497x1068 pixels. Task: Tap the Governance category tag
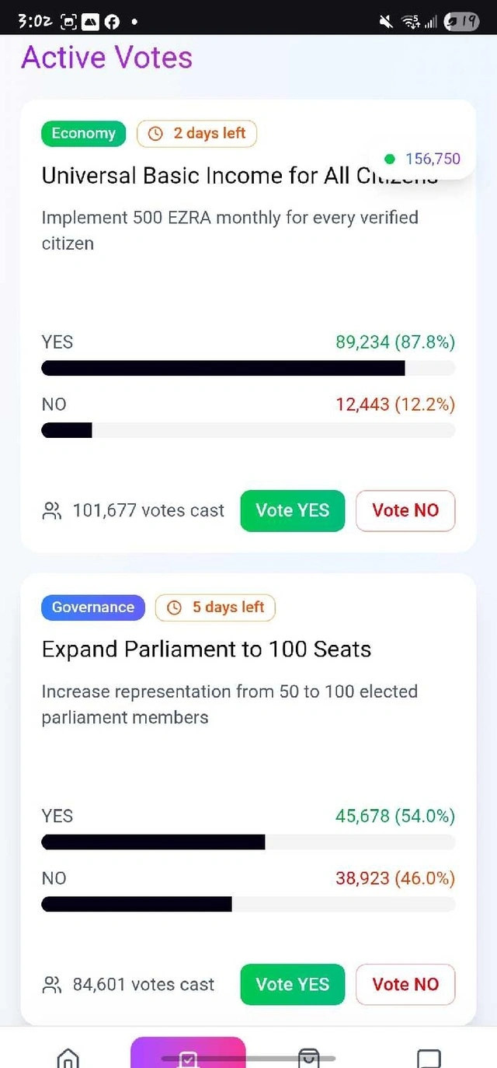[x=93, y=608]
